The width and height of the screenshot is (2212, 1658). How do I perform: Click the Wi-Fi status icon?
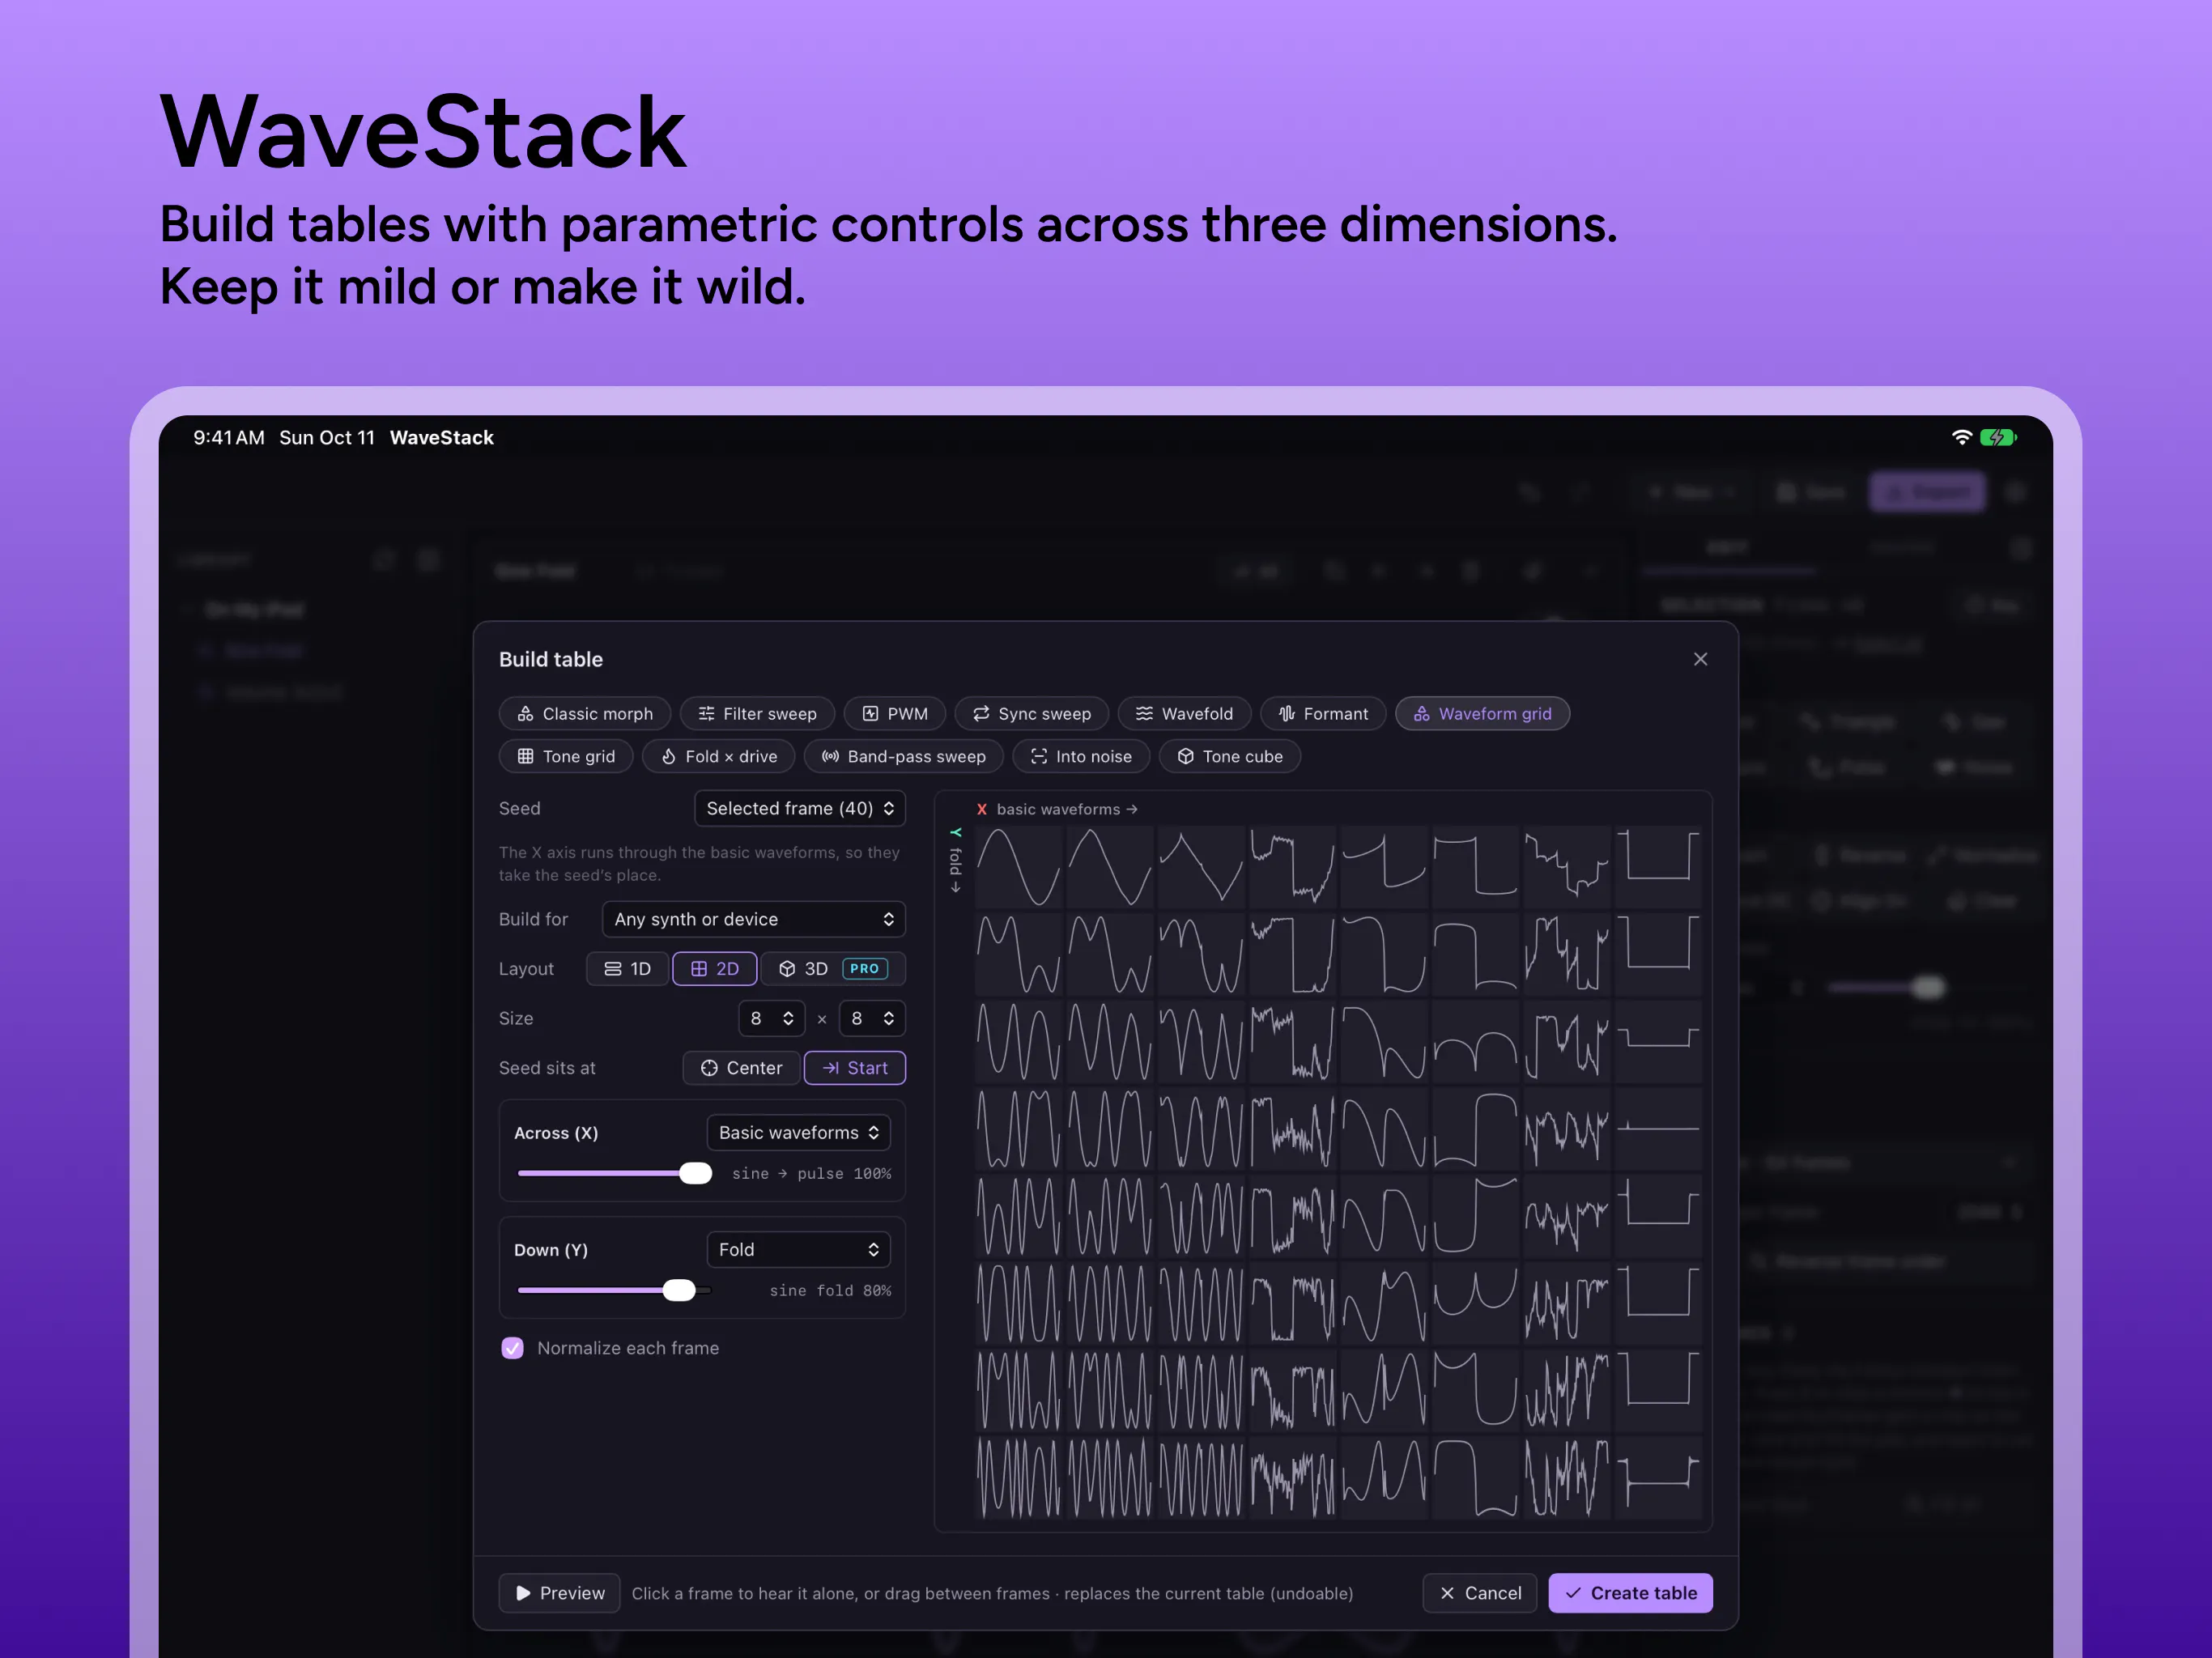pos(1961,437)
